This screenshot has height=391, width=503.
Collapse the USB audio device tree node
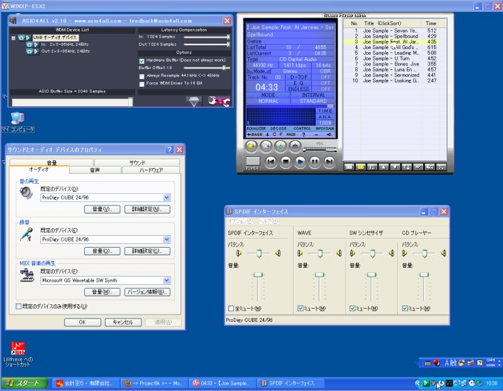[x=13, y=37]
